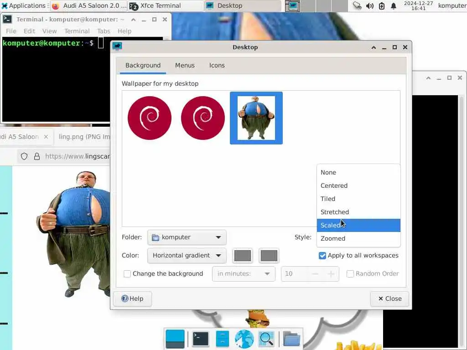Launch Terminal from the dock
This screenshot has width=467, height=350.
[201, 339]
